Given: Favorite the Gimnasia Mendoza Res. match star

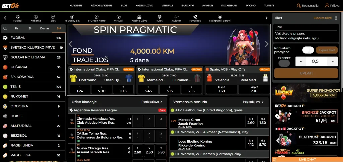Looking at the screenshot, I should click(x=72, y=120).
